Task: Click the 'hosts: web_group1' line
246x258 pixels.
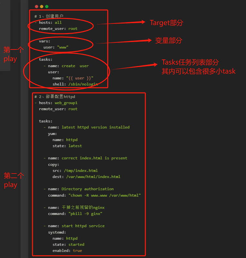Action: click(58, 103)
